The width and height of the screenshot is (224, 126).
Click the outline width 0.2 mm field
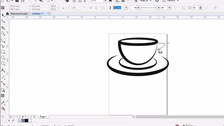point(118,8)
